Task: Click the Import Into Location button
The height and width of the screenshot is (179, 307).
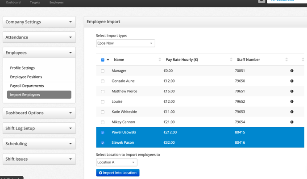Action: tap(118, 173)
